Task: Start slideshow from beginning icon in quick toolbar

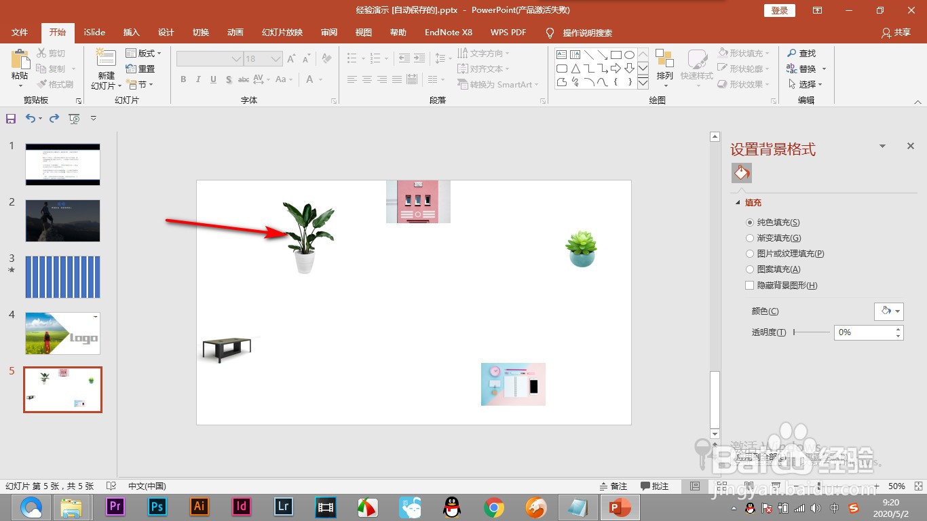Action: (74, 119)
